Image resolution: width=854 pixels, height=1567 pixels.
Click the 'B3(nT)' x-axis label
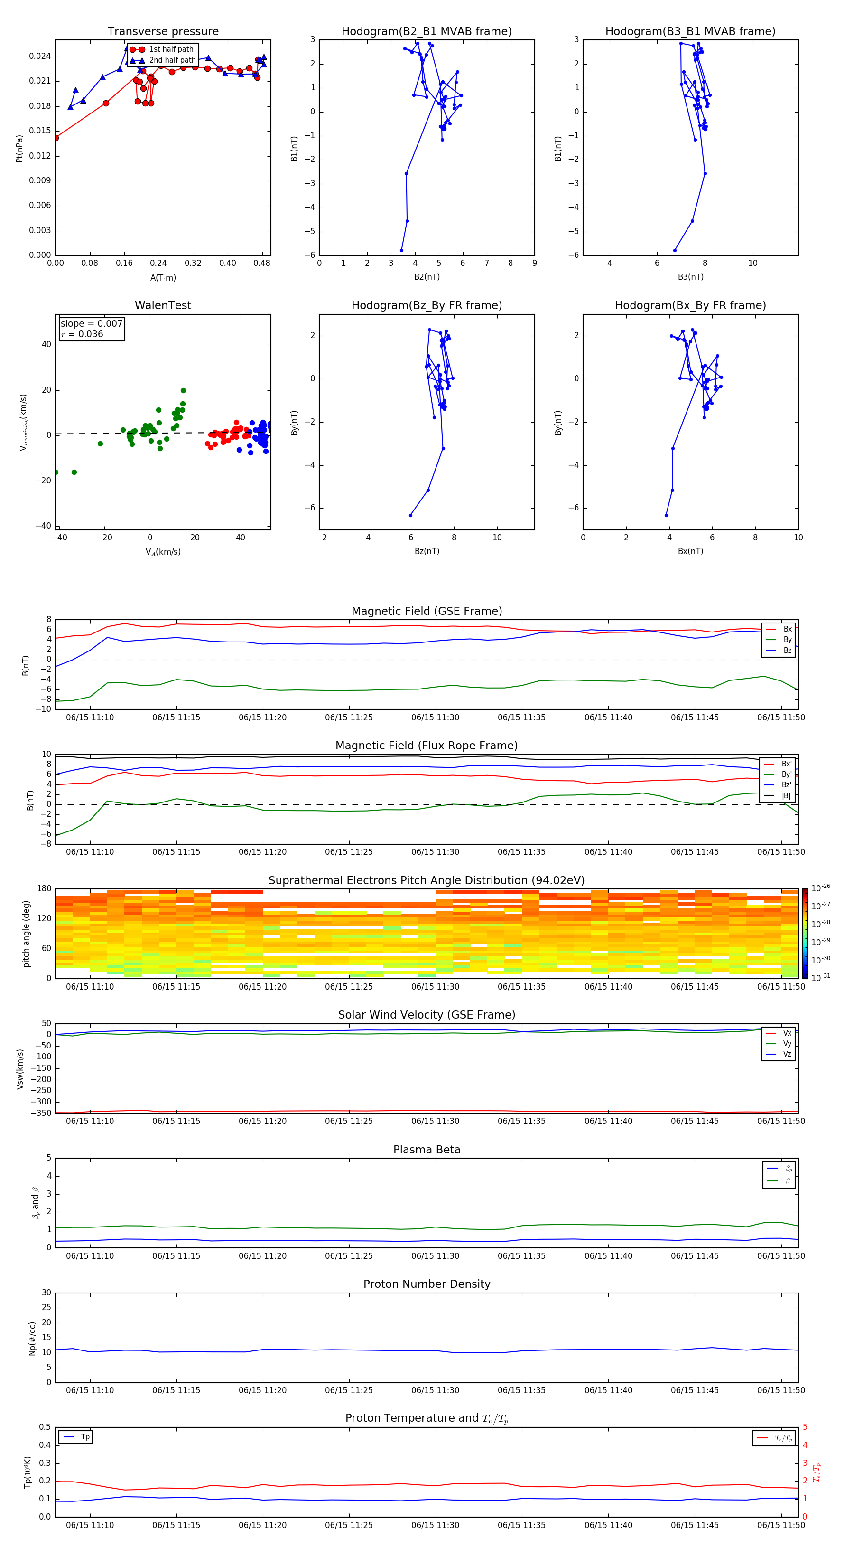click(x=690, y=277)
